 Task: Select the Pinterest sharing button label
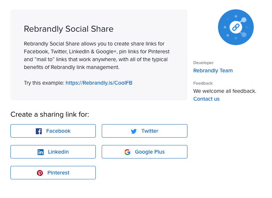point(58,173)
